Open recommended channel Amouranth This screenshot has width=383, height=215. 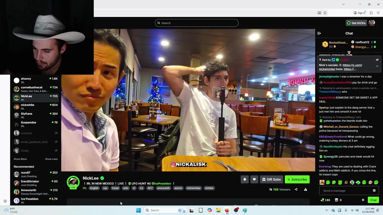tap(36, 192)
